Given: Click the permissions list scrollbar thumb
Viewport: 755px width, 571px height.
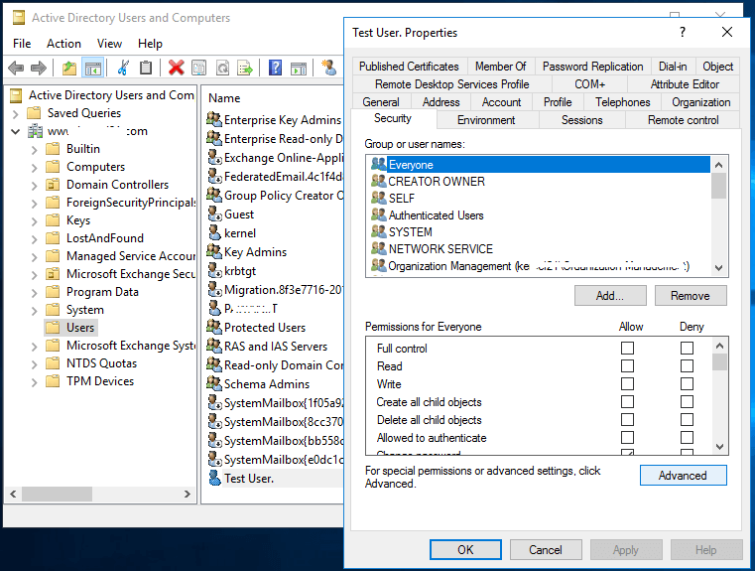Looking at the screenshot, I should 719,361.
